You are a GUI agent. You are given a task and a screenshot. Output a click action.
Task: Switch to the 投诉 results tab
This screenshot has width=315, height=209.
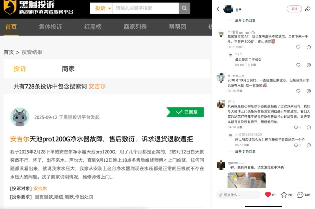[20, 69]
